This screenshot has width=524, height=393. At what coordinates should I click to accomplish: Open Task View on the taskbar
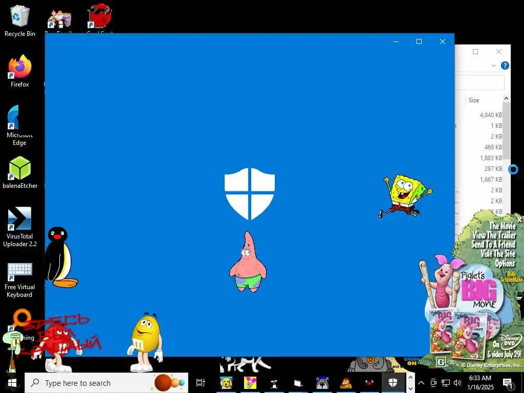[201, 383]
